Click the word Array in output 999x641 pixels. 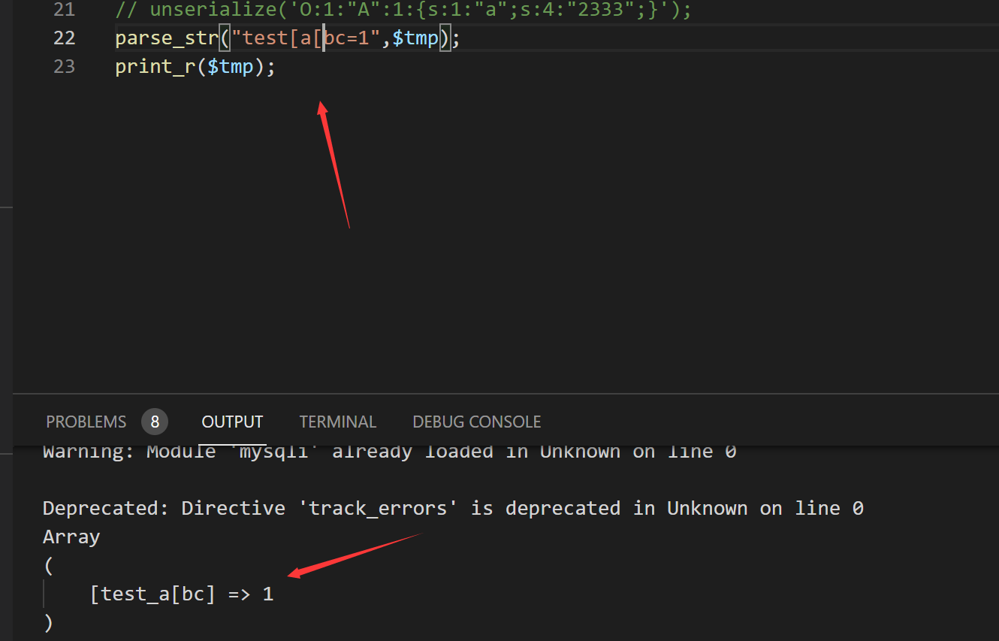(71, 537)
